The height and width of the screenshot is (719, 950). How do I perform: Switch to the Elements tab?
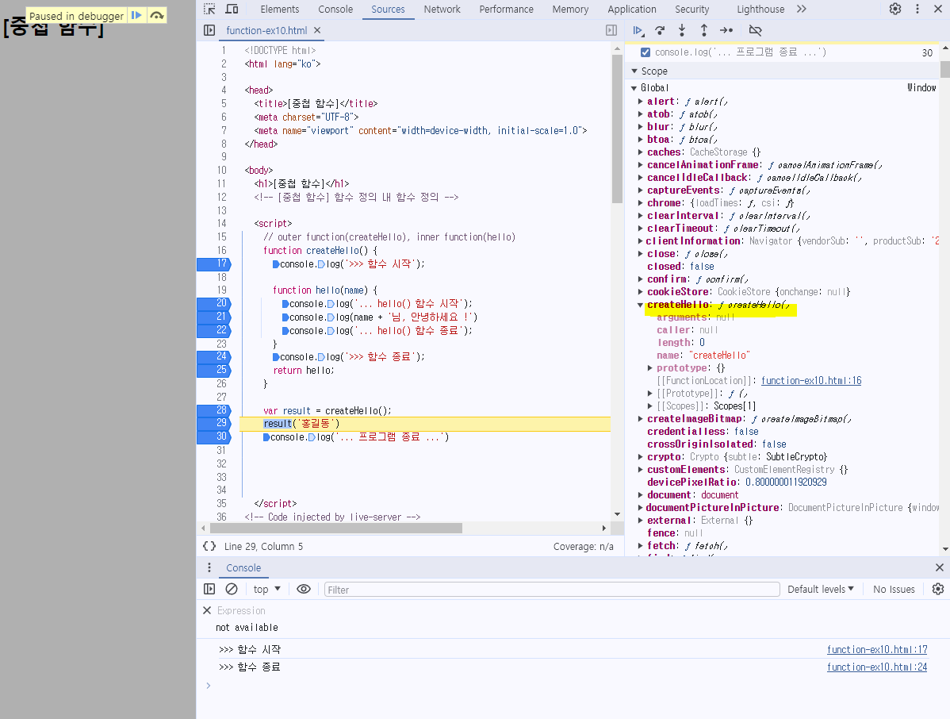coord(279,9)
